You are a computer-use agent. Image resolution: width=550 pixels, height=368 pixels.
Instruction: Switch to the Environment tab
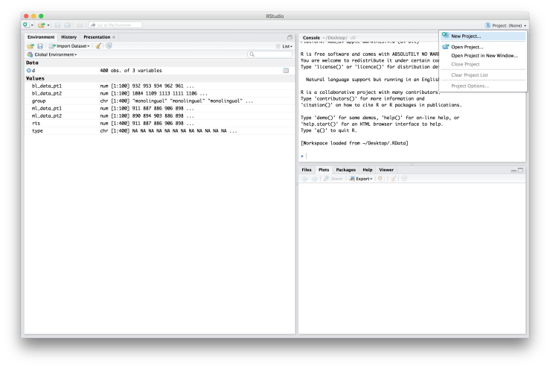[x=41, y=37]
